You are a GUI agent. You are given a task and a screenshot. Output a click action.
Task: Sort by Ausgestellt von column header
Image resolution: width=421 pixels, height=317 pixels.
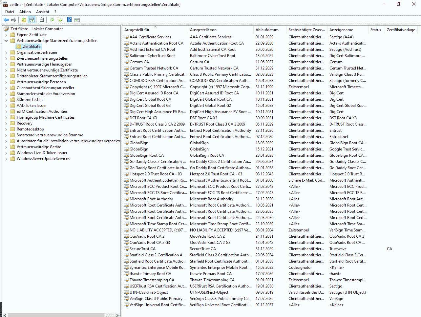coord(221,30)
